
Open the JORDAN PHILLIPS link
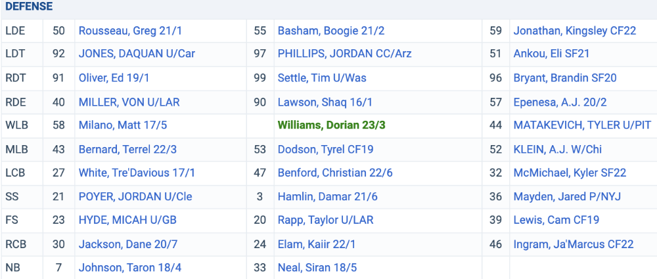tap(344, 54)
